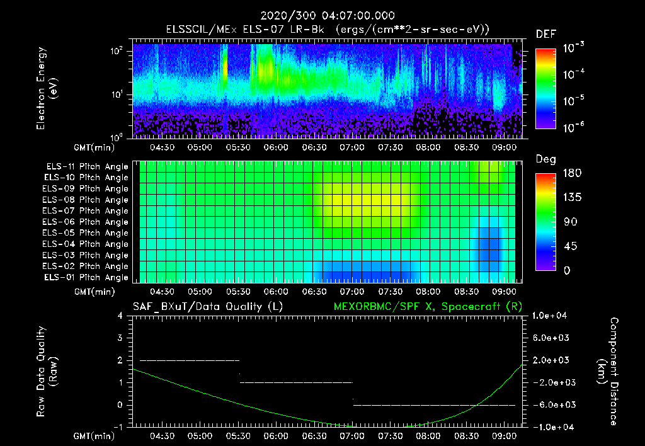Image resolution: width=645 pixels, height=446 pixels.
Task: Click the Deg pitch angle color bar
Action: (x=545, y=222)
